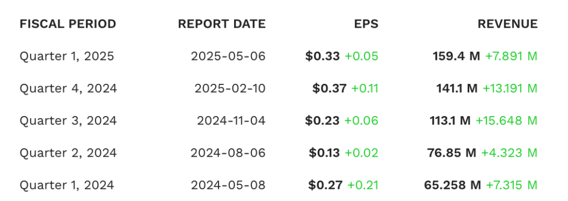
Task: Click the green +0.21 EPS surprise
Action: tap(363, 185)
